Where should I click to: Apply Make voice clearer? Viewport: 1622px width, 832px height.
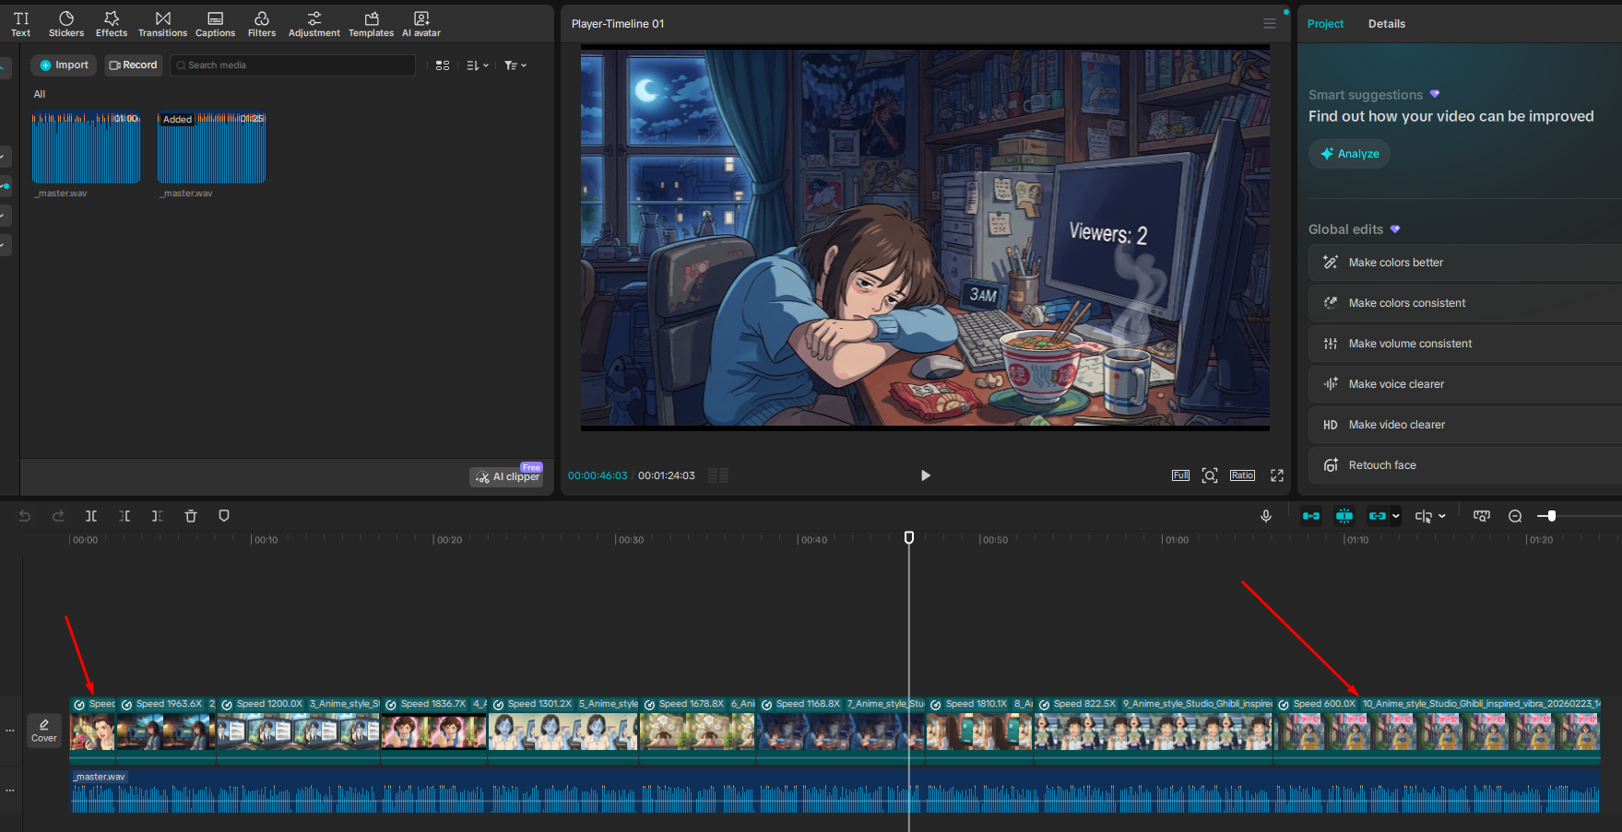[1465, 384]
